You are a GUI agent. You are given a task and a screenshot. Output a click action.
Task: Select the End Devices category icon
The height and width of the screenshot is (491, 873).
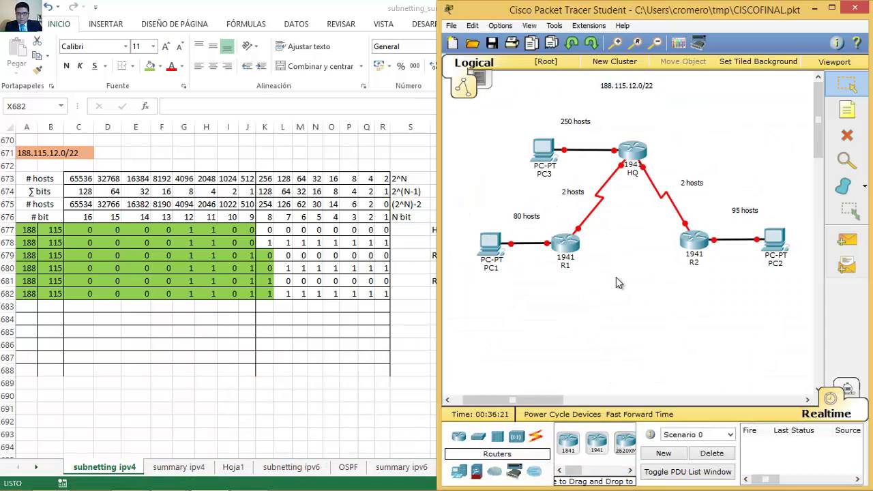click(459, 471)
